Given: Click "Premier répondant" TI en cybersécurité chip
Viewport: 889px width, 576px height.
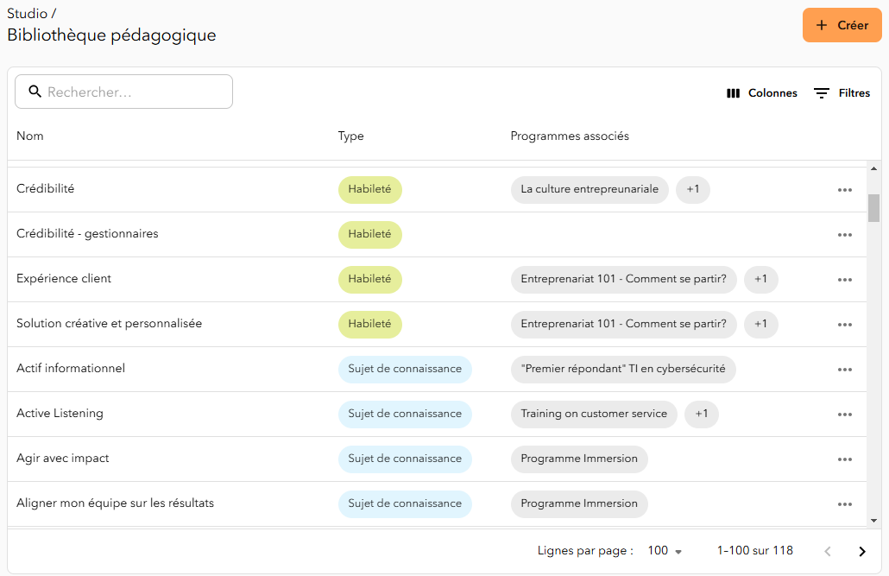Looking at the screenshot, I should [x=623, y=368].
